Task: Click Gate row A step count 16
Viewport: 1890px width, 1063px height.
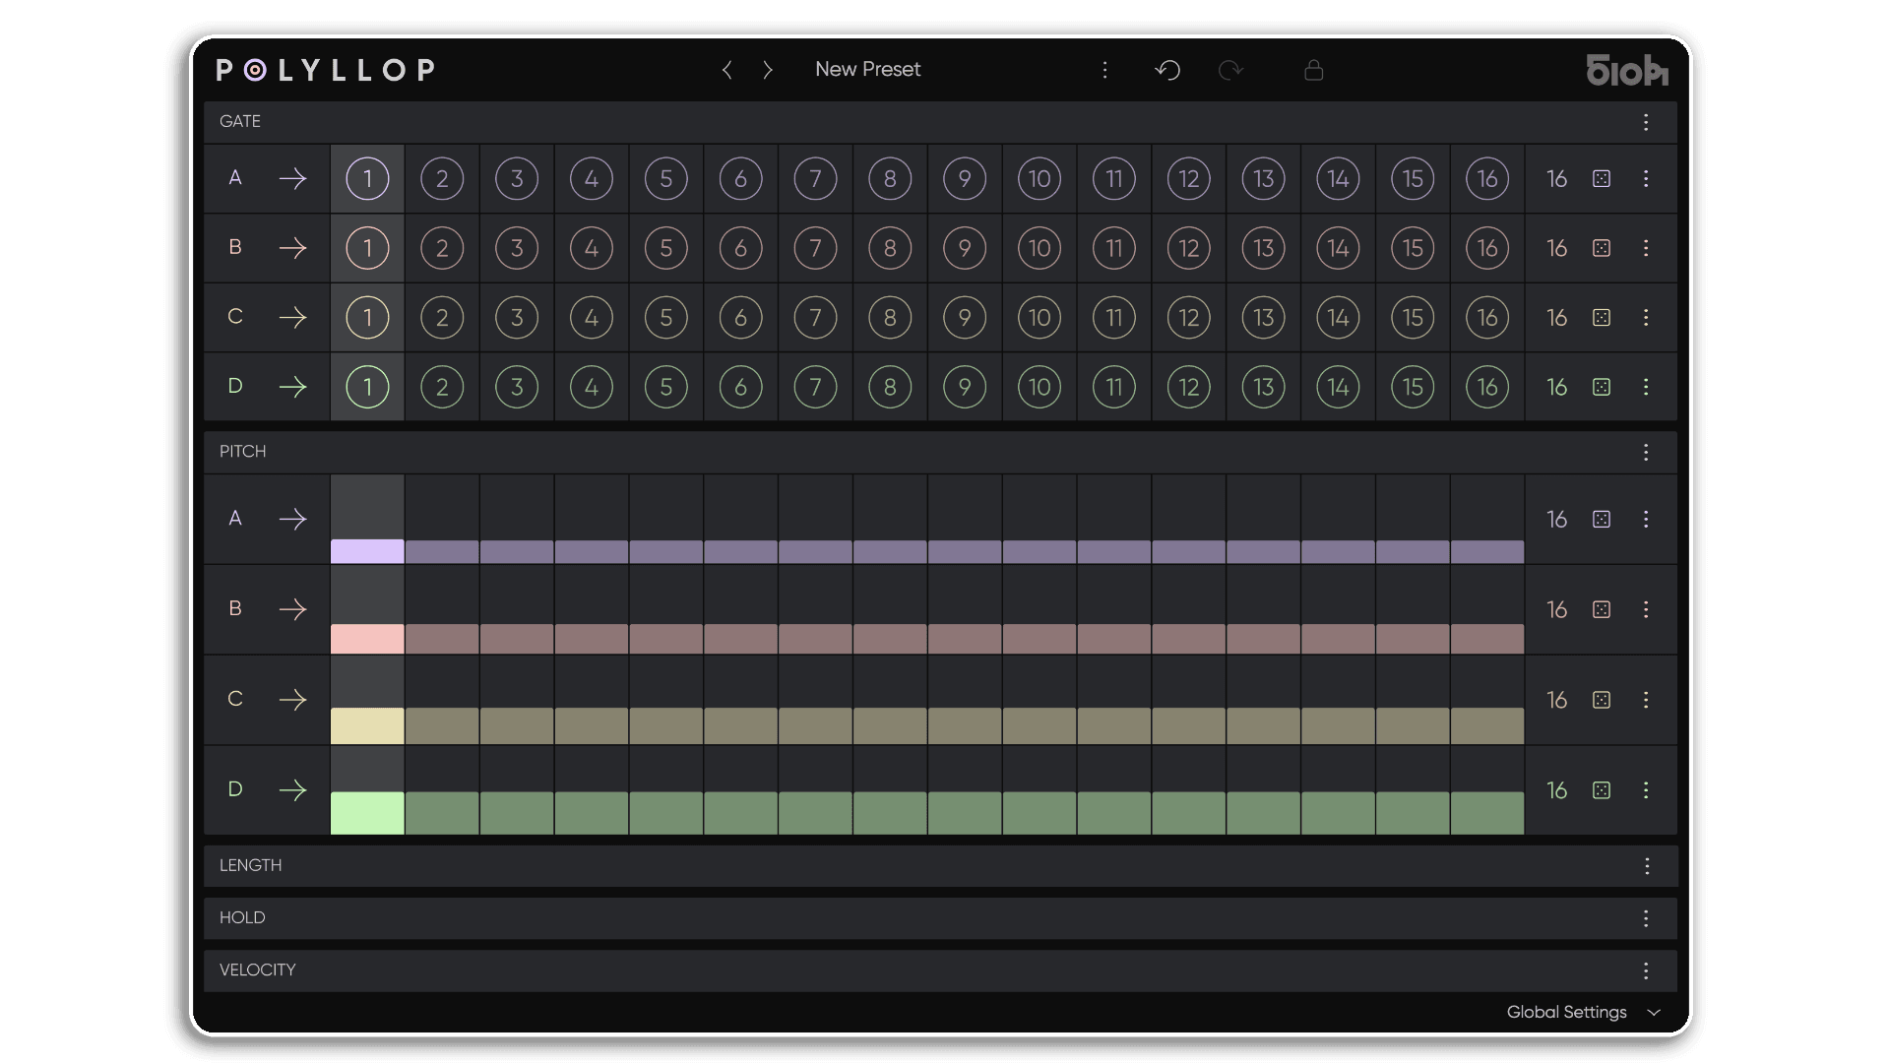Action: [1556, 179]
